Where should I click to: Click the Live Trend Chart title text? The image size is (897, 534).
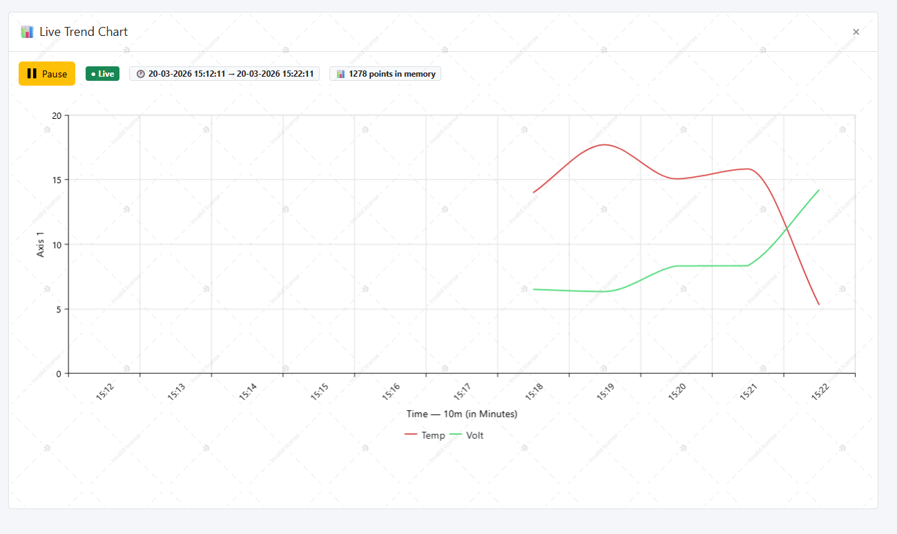(84, 32)
